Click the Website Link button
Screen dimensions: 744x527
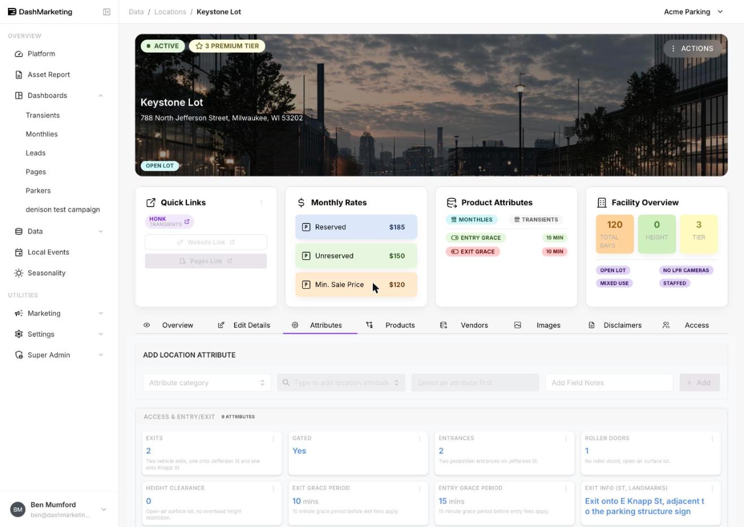tap(206, 242)
